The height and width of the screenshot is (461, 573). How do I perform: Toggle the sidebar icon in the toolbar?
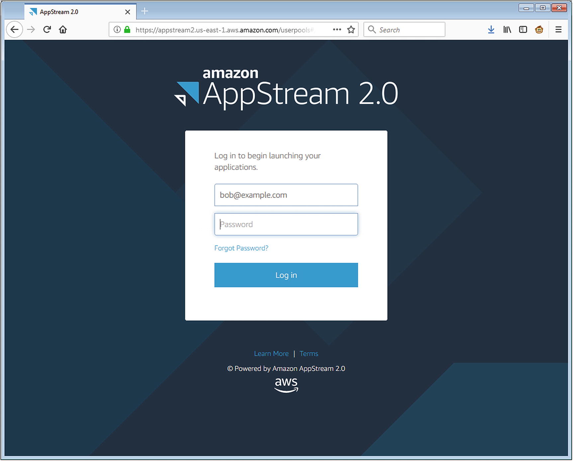coord(523,30)
